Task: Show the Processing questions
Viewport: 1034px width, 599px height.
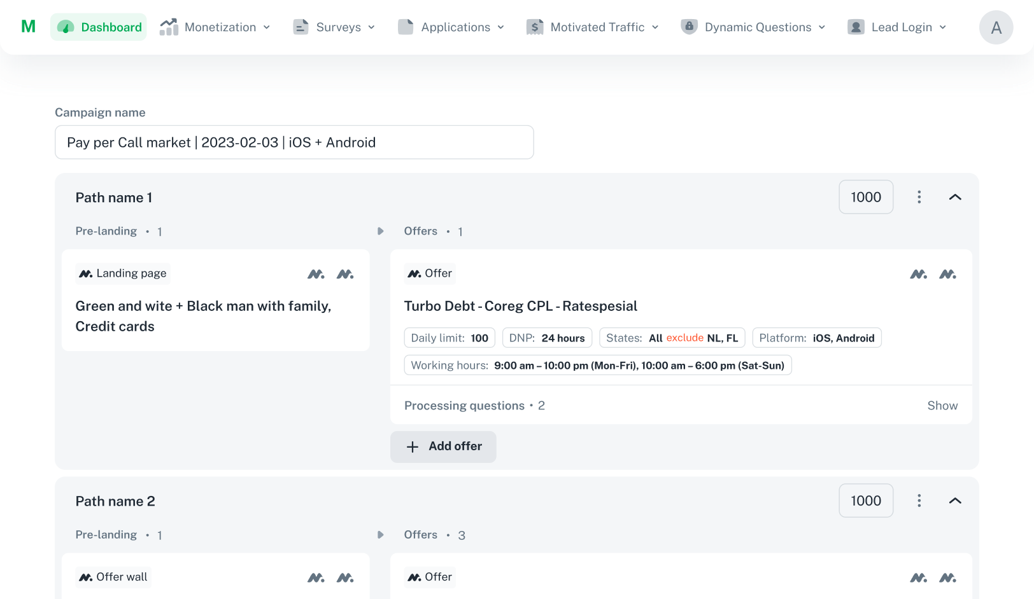Action: tap(942, 406)
